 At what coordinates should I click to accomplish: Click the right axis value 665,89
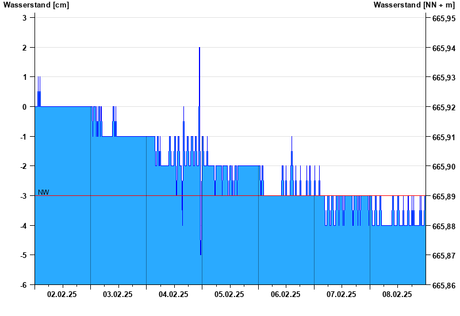(x=444, y=196)
